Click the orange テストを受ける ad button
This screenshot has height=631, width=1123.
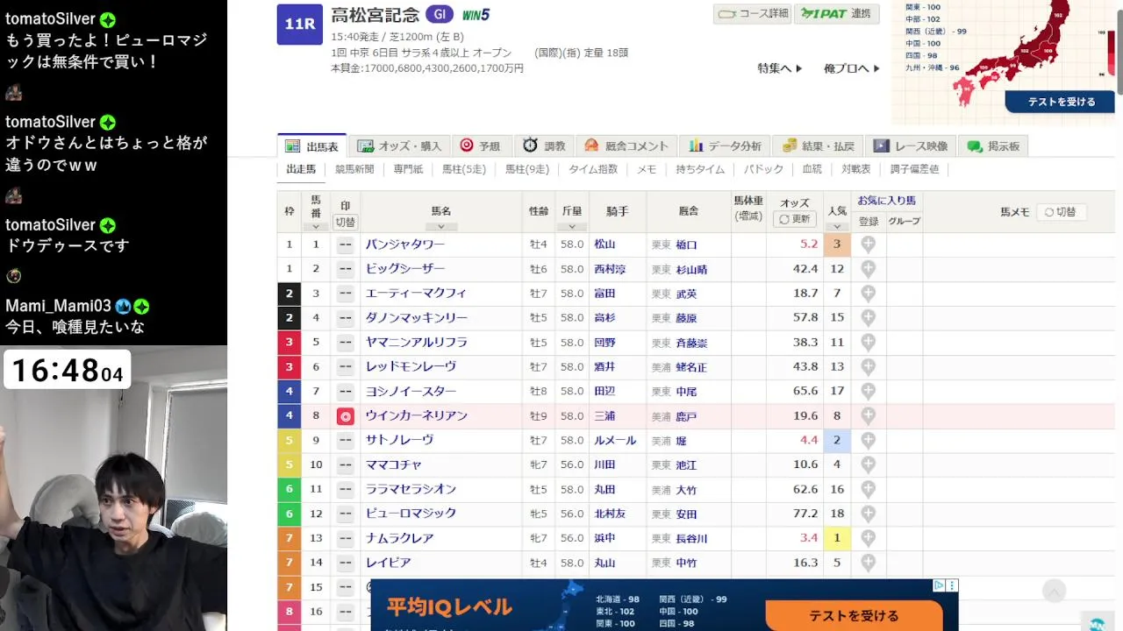[x=854, y=615]
